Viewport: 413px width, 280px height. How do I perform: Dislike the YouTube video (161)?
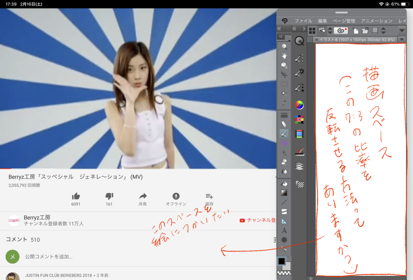click(109, 199)
